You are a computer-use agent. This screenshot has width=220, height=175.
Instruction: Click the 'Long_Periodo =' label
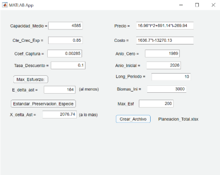coord(130,76)
